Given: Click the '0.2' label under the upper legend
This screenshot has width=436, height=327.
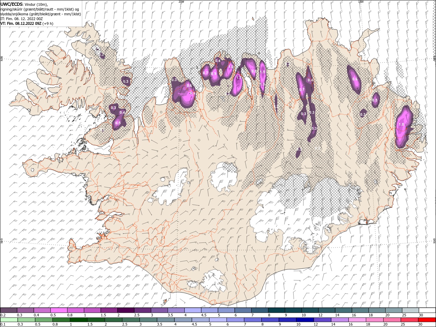Looking at the screenshot, I should (x=3, y=315).
